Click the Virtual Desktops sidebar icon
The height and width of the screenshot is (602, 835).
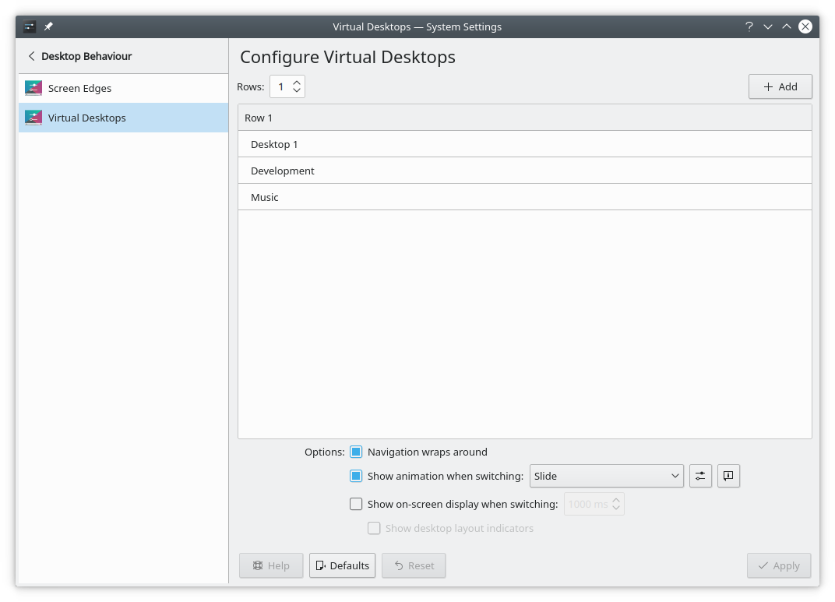(x=33, y=118)
